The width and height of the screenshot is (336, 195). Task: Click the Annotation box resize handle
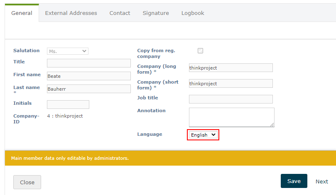coord(272,125)
